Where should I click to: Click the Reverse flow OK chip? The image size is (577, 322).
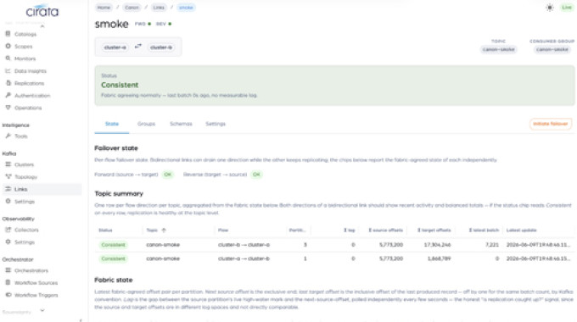[256, 175]
